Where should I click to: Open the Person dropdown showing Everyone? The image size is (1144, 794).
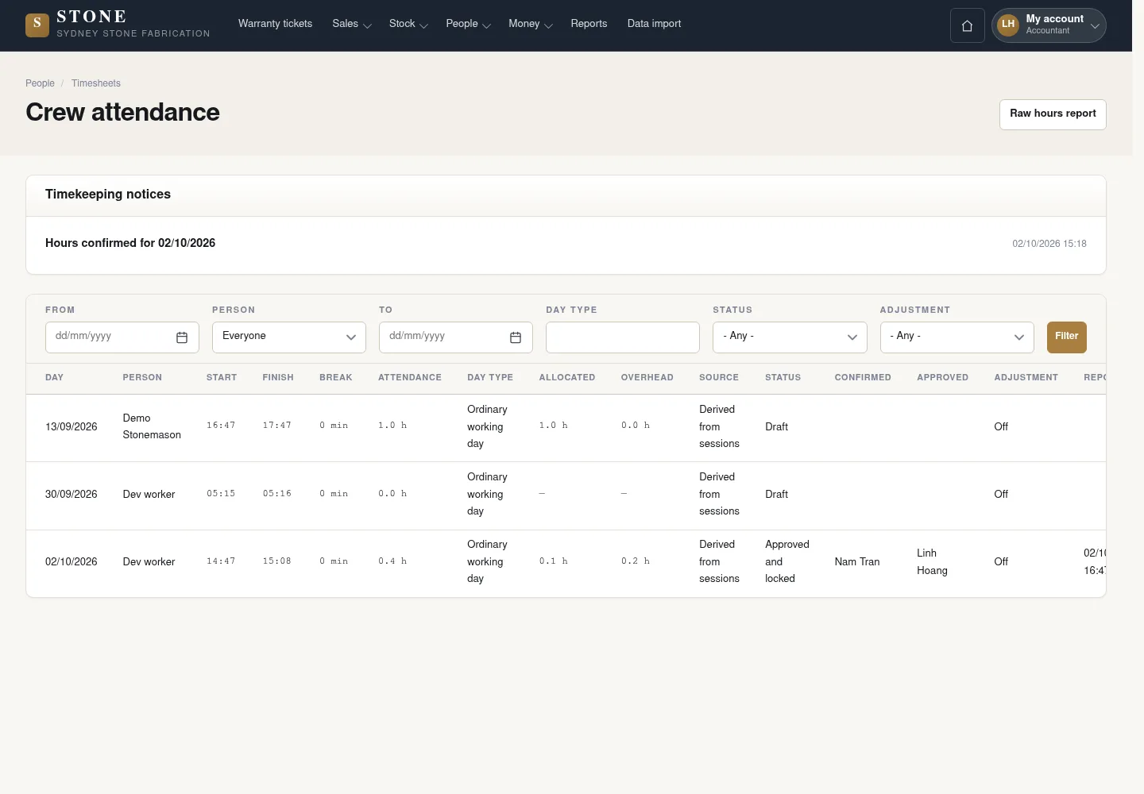pyautogui.click(x=289, y=337)
